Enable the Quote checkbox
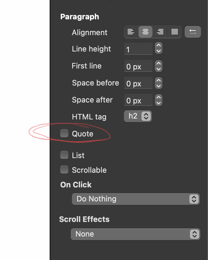Screen dimensions: 208x260 tap(64, 134)
